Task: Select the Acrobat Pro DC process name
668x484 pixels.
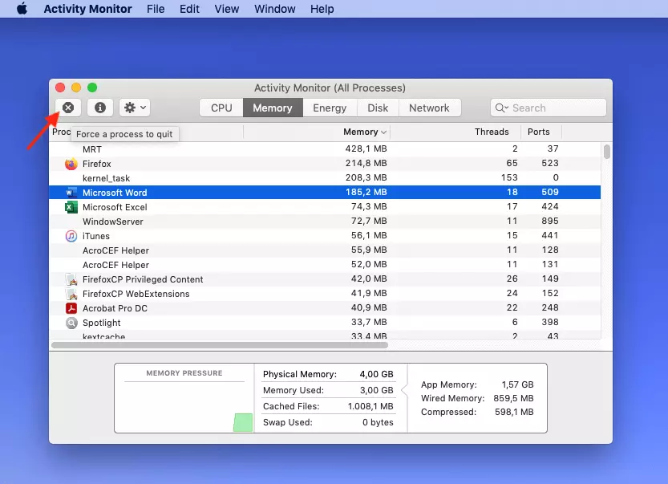Action: (115, 308)
